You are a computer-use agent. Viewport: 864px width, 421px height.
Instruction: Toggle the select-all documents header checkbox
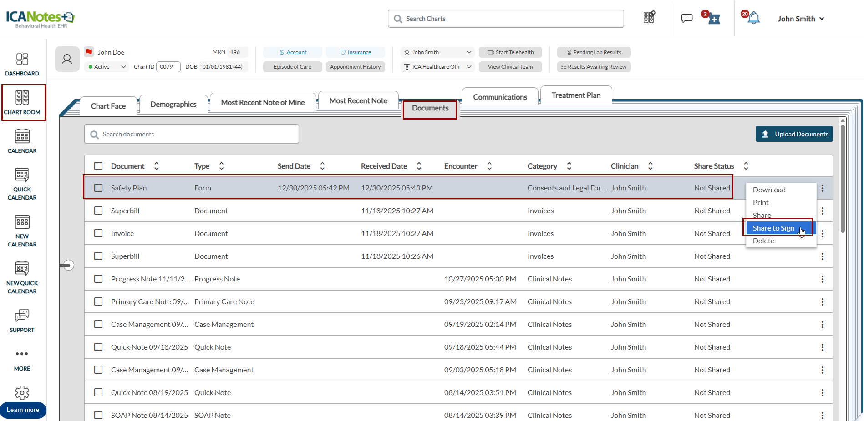click(x=98, y=166)
